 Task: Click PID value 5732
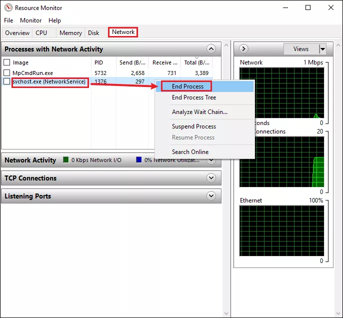(x=100, y=73)
